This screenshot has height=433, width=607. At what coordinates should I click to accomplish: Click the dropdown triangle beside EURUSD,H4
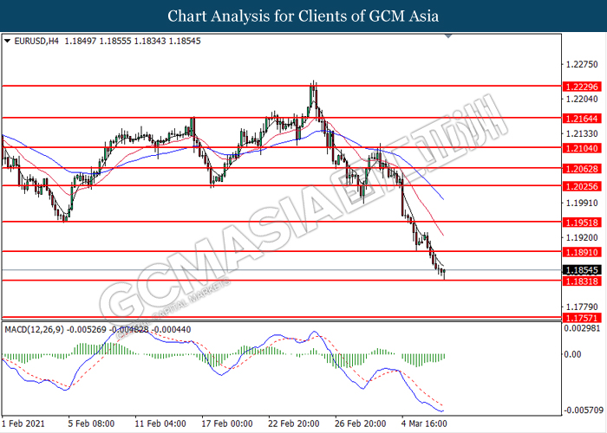pos(7,41)
